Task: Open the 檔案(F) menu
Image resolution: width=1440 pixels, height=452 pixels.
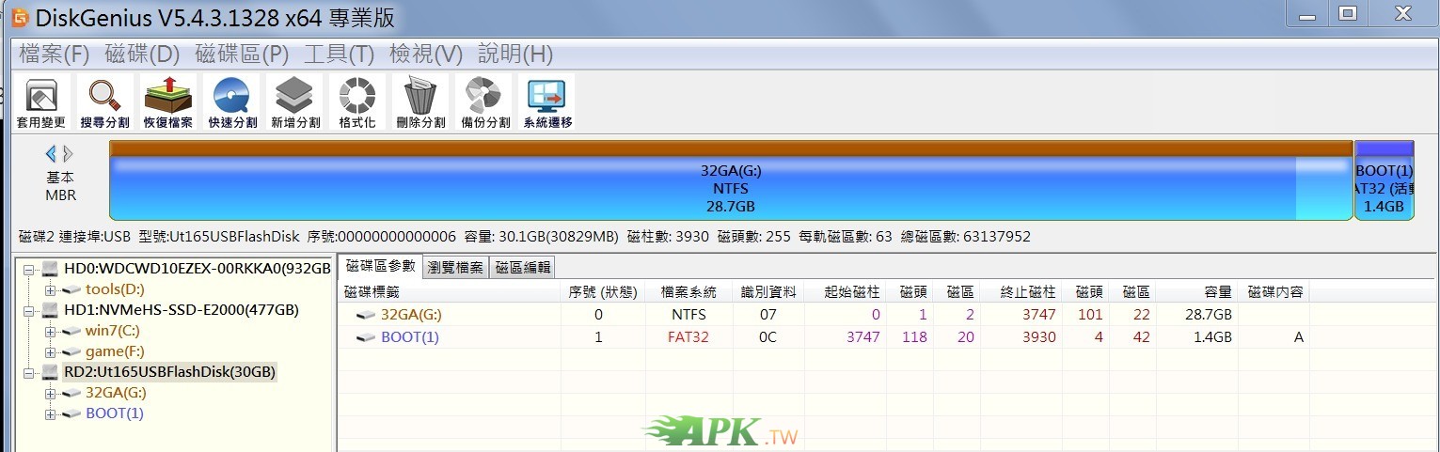Action: [x=55, y=54]
